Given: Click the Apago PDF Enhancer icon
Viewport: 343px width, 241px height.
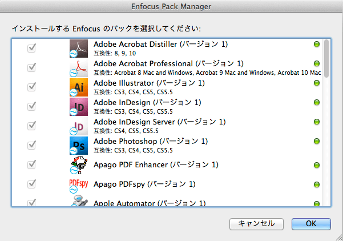Looking at the screenshot, I should (x=79, y=165).
